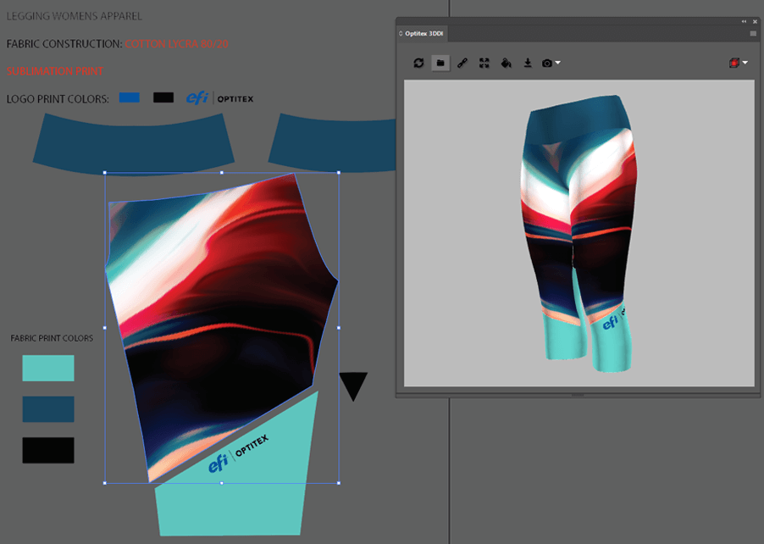Screen dimensions: 764x544
Task: Click the red 3D cube icon
Action: click(x=734, y=63)
